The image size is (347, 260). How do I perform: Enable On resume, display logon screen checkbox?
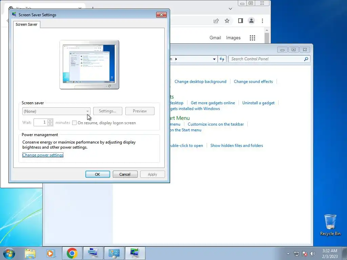coord(74,123)
